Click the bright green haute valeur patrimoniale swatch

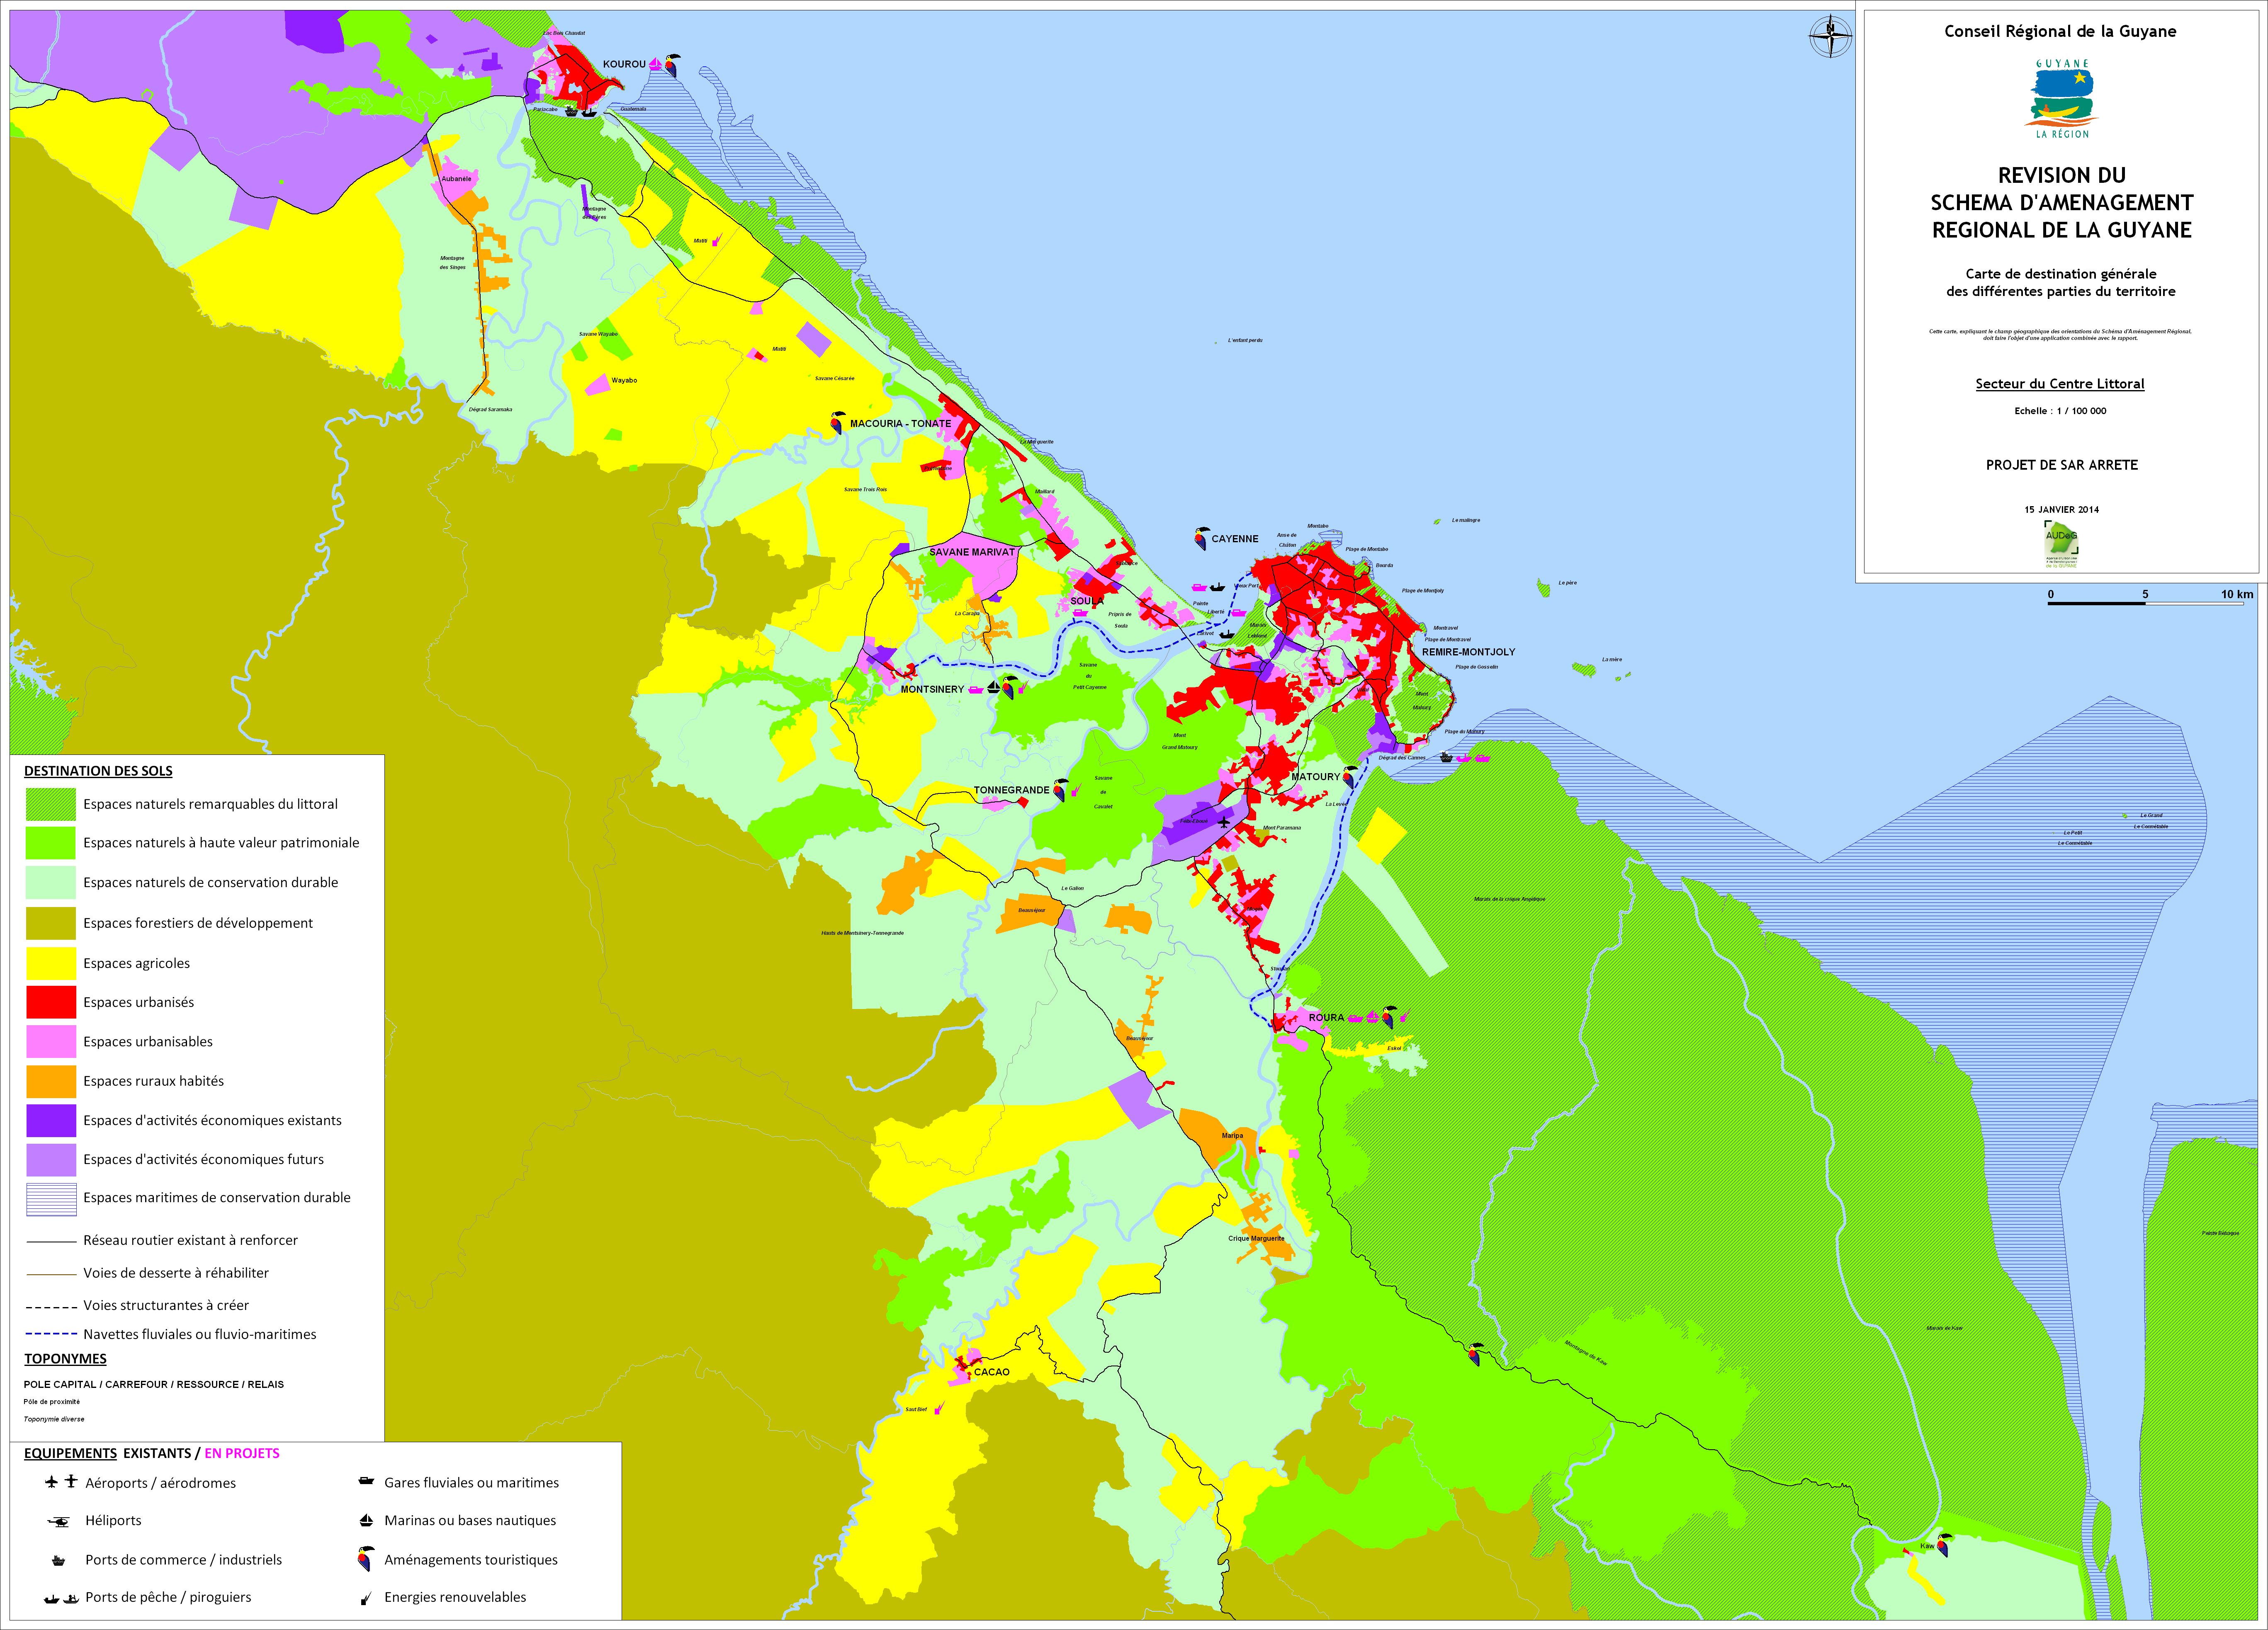[x=51, y=842]
